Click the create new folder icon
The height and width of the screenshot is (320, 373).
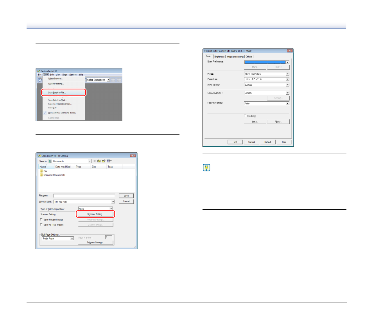pos(104,161)
